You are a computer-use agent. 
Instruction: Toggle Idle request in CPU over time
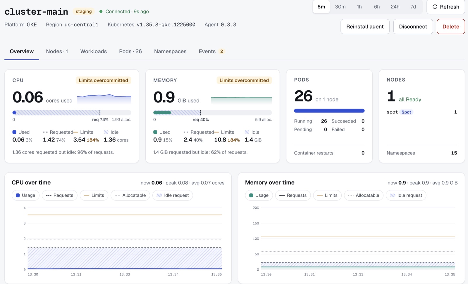pos(173,195)
